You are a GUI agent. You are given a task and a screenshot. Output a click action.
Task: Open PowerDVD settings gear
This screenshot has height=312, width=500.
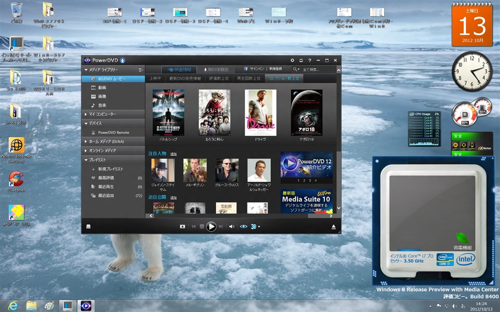pyautogui.click(x=292, y=60)
